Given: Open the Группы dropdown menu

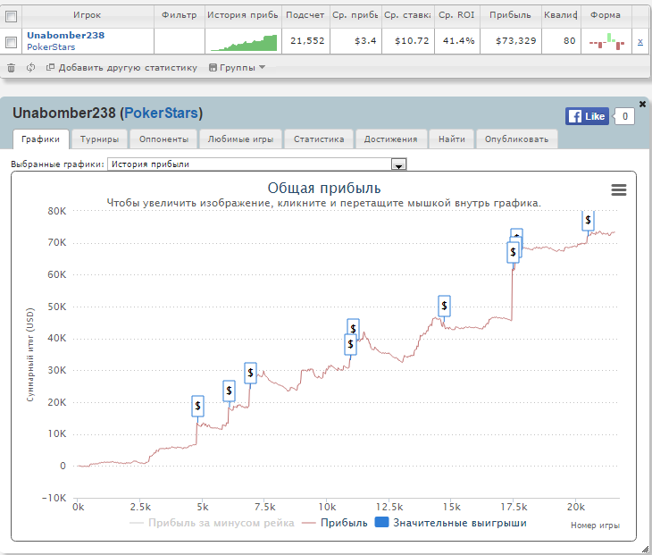Looking at the screenshot, I should tap(237, 67).
